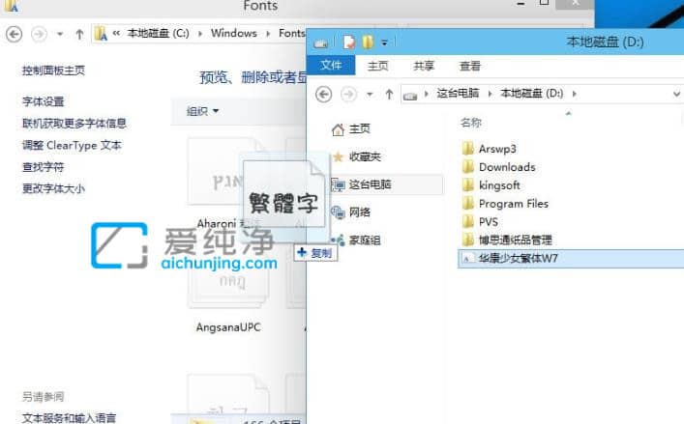Viewport: 684px width, 424px height.
Task: Click the 华康少女繁体W7 font file icon
Action: pos(467,259)
